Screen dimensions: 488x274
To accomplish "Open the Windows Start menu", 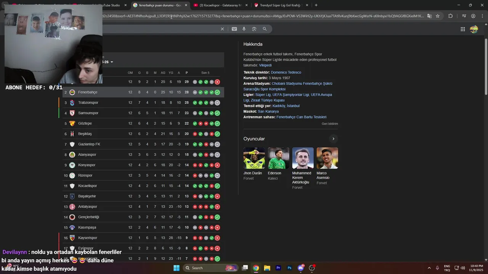I will coord(177,268).
